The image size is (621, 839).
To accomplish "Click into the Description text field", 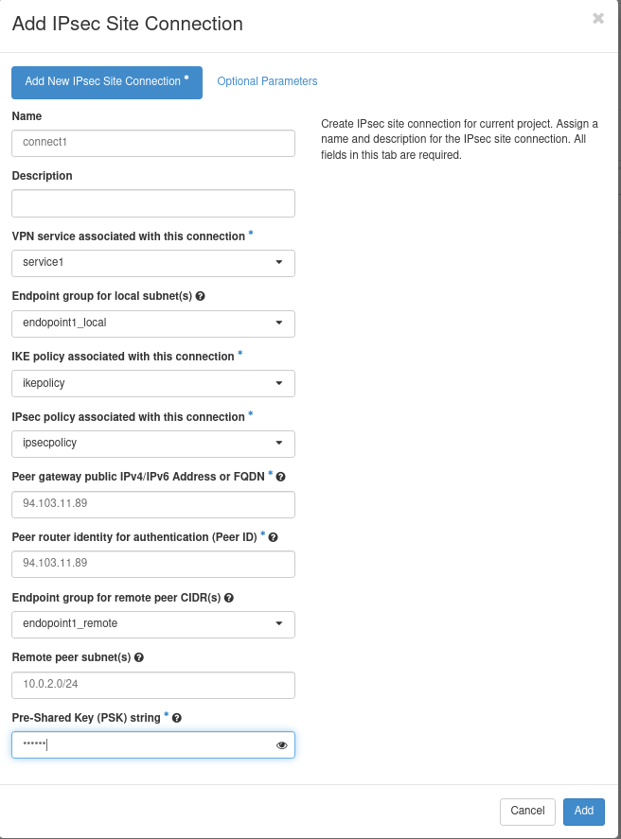I will (x=153, y=203).
